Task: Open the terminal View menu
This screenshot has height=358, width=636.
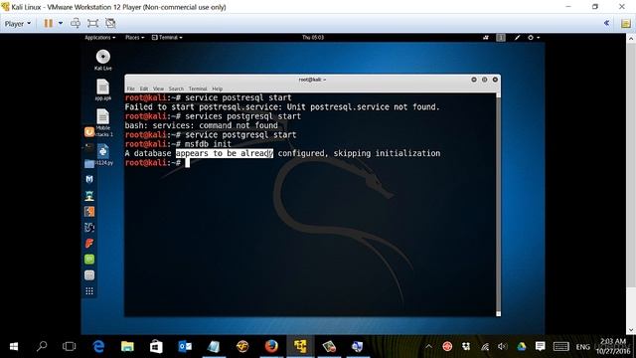Action: click(158, 89)
